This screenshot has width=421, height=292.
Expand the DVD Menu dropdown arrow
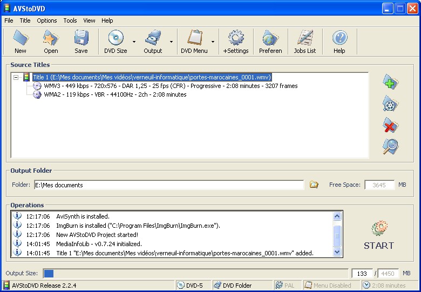click(213, 41)
